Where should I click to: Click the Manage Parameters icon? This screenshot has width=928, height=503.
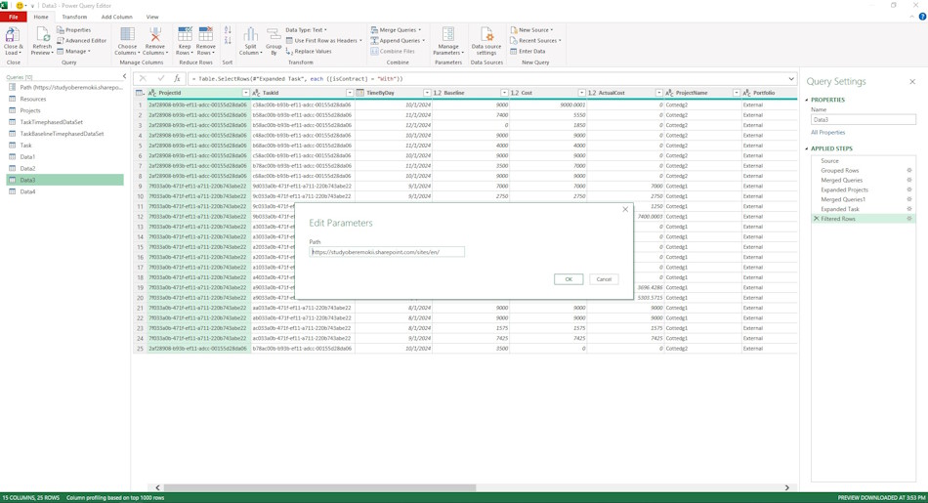tap(448, 34)
